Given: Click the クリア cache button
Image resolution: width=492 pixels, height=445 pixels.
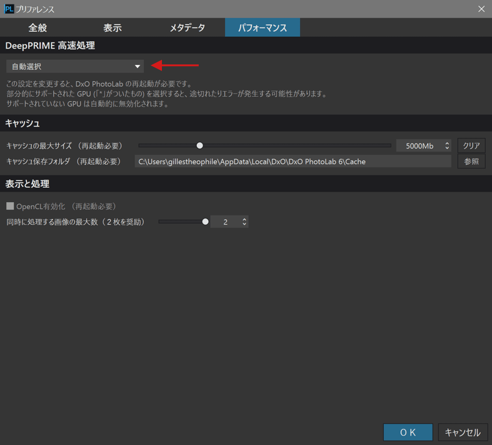Looking at the screenshot, I should pyautogui.click(x=471, y=146).
